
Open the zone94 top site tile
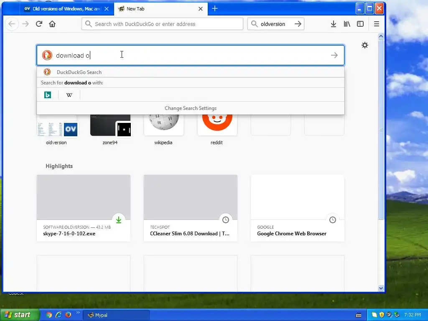pos(110,130)
